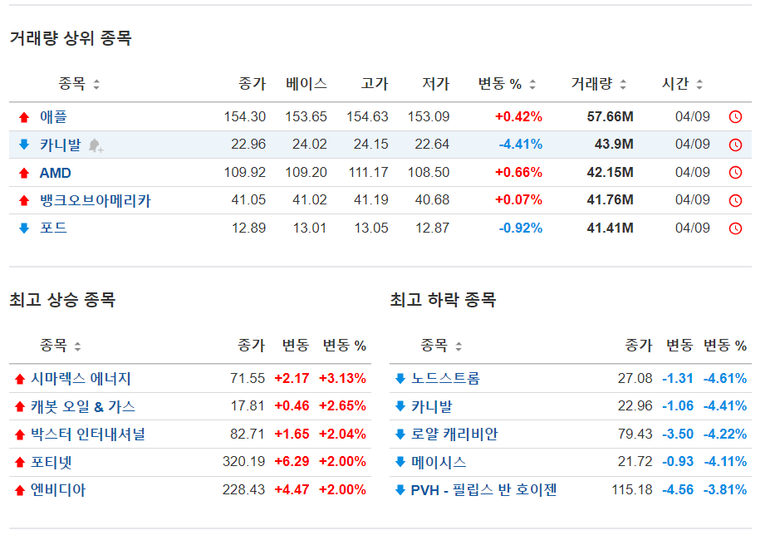Click the -3.50 change value for 로얄 캐리비안
The image size is (775, 540).
[678, 434]
